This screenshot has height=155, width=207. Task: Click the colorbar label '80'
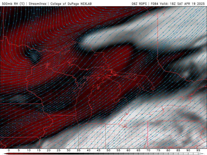[168, 150]
